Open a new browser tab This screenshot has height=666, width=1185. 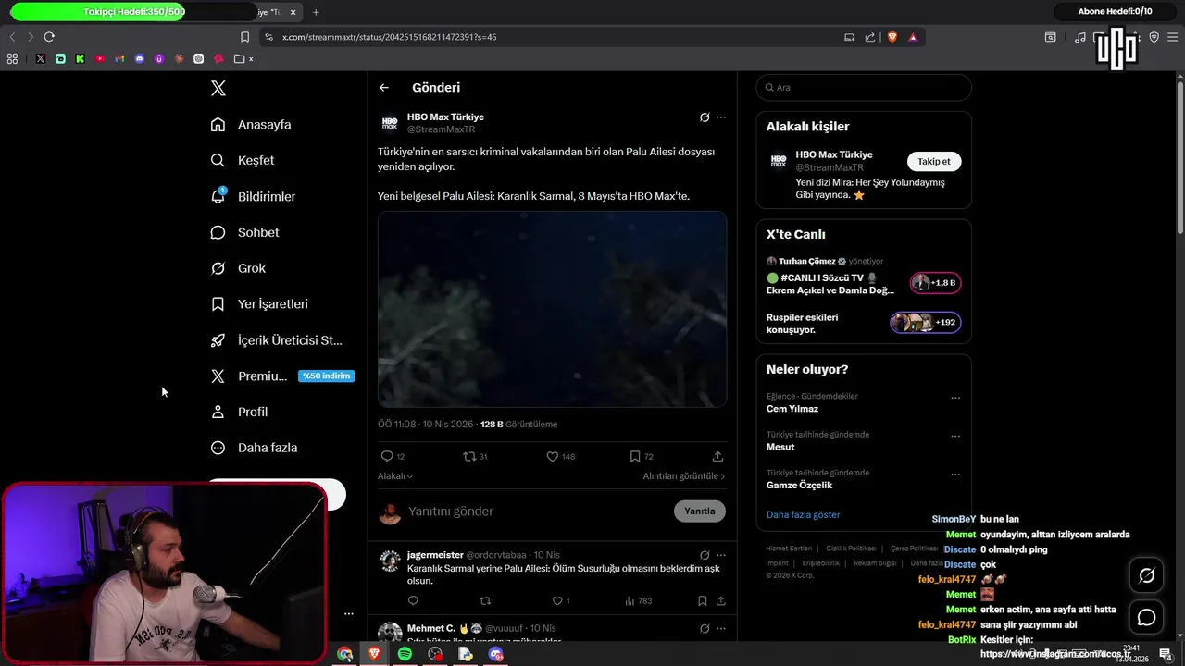click(316, 12)
